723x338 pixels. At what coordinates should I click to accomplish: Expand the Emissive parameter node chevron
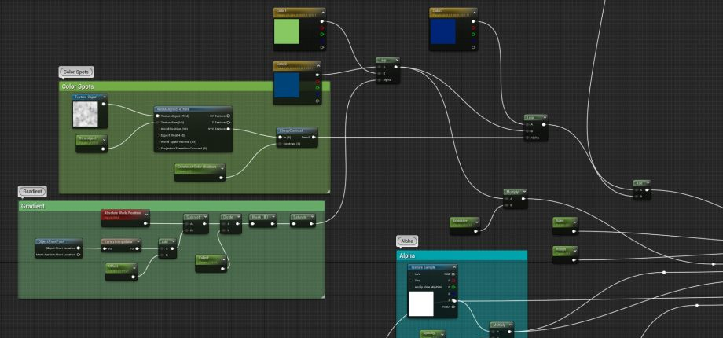click(x=476, y=222)
